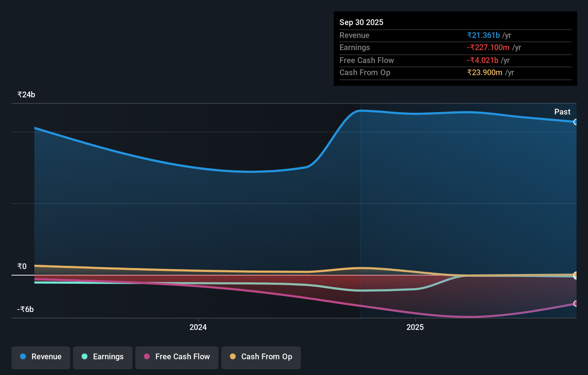588x375 pixels.
Task: Click the pink Free Cash Flow legend dot
Action: 146,356
